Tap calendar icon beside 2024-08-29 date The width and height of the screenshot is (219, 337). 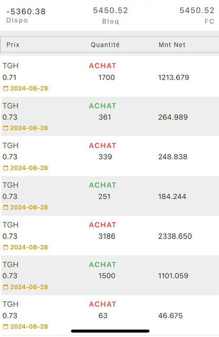pos(6,88)
